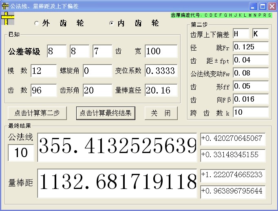The image size is (278, 211).
Task: Click the 齿距±fpt field showing 0.04
Action: click(251, 60)
